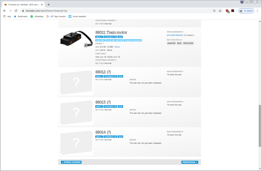This screenshot has width=262, height=171.
Task: Open WhatsApp bookmark
Action: pyautogui.click(x=37, y=16)
